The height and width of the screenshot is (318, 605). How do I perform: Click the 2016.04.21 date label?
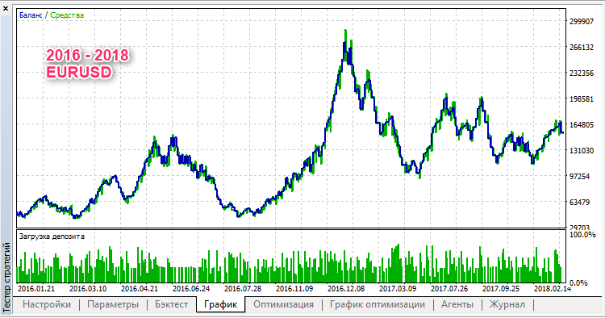tap(140, 289)
